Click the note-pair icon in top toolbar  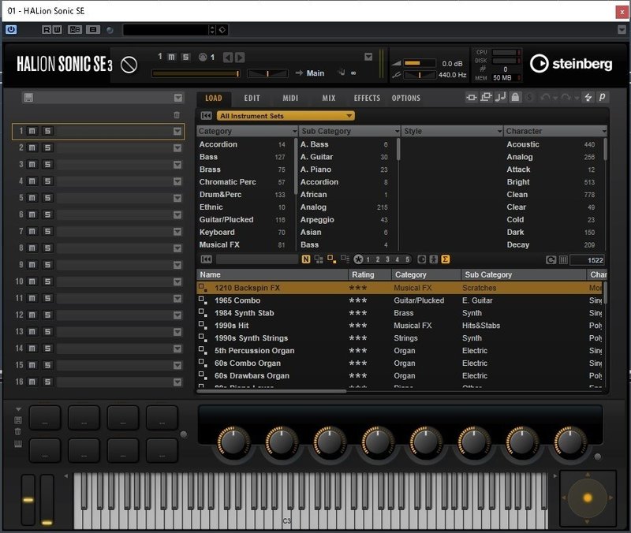click(501, 97)
